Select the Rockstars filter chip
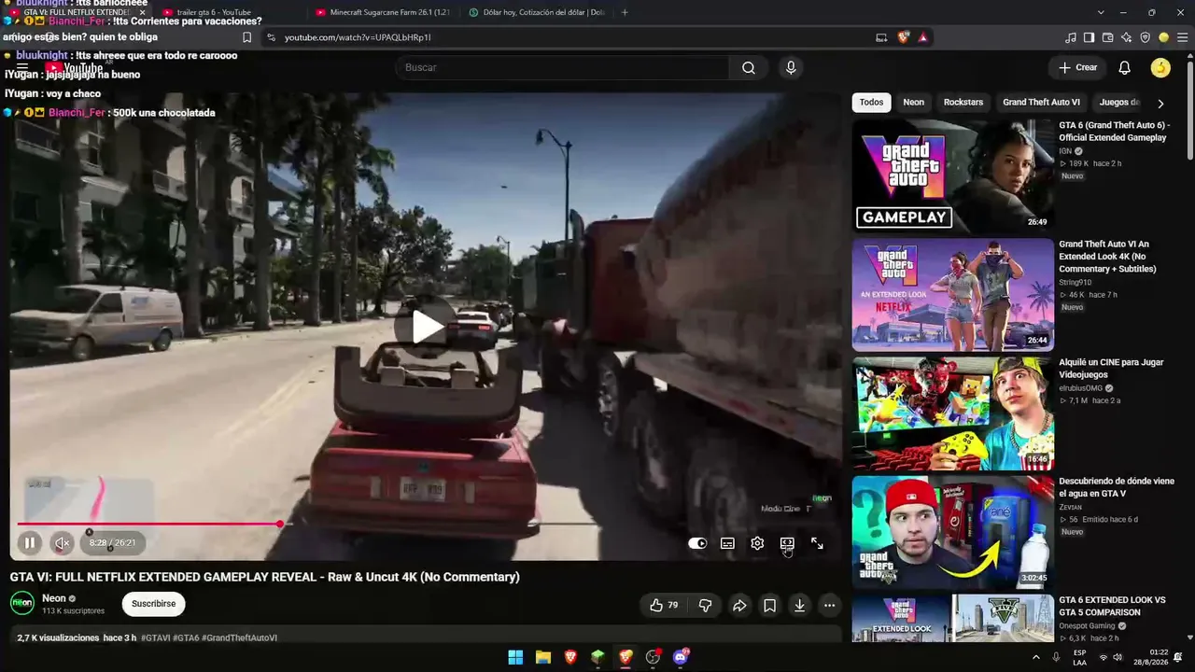 [963, 103]
